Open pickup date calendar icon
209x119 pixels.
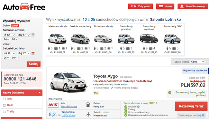pyautogui.click(x=33, y=35)
